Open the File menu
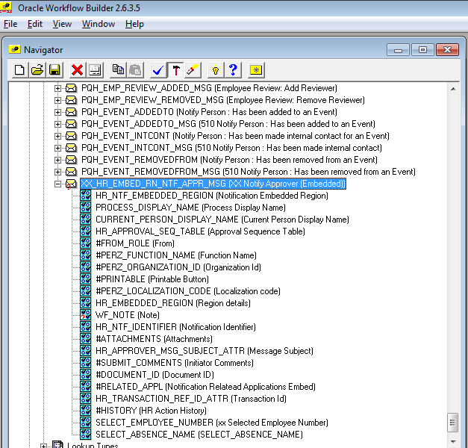The image size is (468, 448). click(x=10, y=24)
